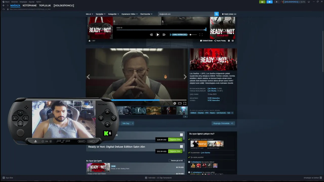Open the notifications bell
The image size is (324, 182).
tap(276, 2)
